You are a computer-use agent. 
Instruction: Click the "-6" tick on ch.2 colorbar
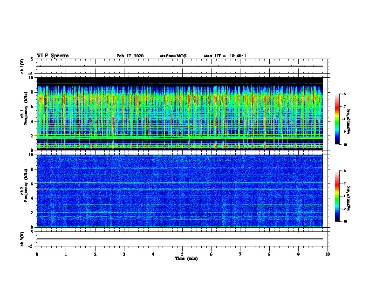pos(344,171)
